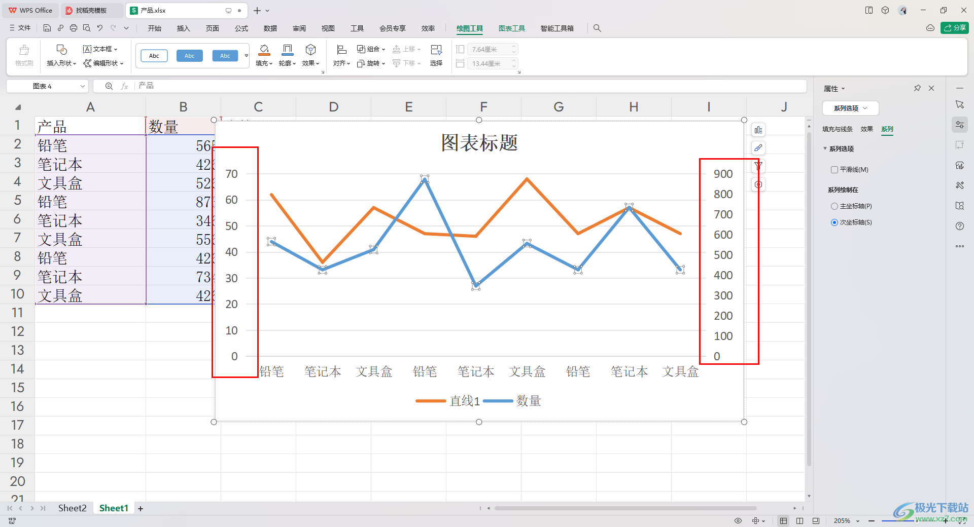
Task: Close the Properties side panel
Action: point(931,88)
